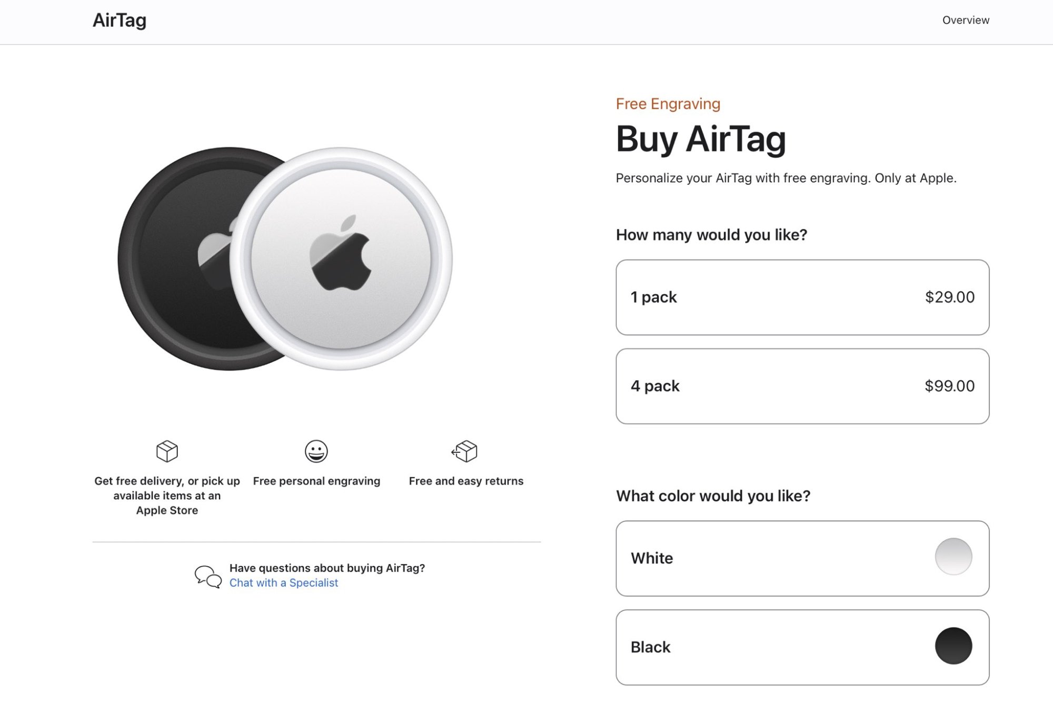The width and height of the screenshot is (1053, 702).
Task: Open Chat with a Specialist link
Action: coord(284,583)
